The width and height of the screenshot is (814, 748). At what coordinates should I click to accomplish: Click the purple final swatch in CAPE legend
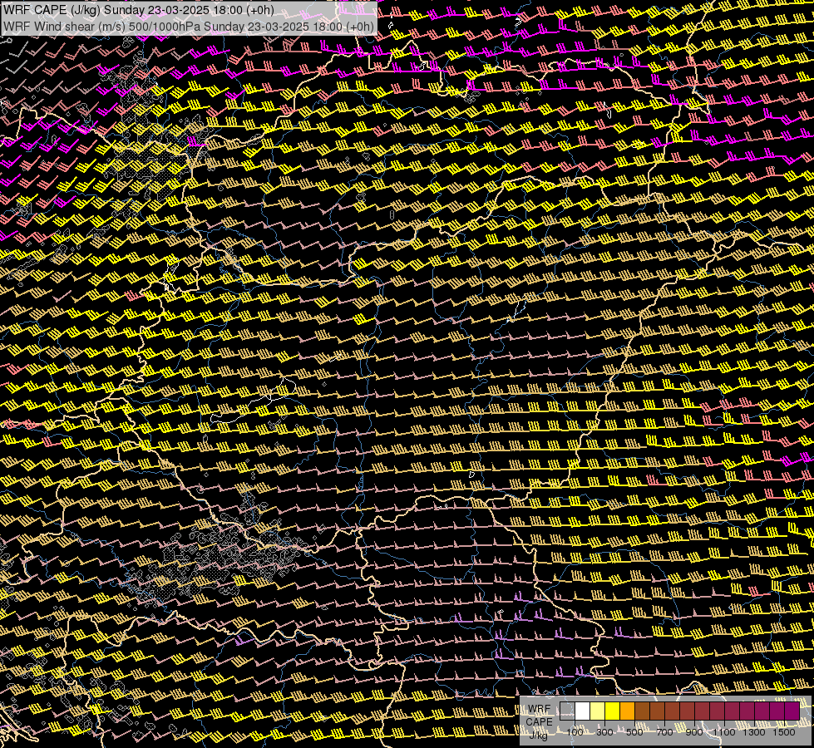pyautogui.click(x=792, y=711)
